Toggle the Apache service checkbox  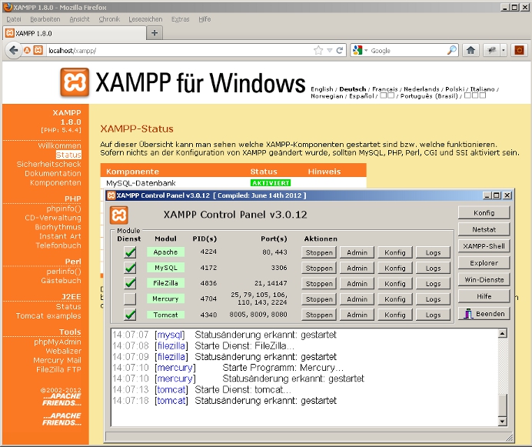[130, 252]
